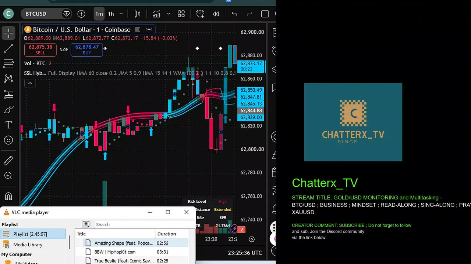The image size is (471, 264).
Task: Select the Vol · BTC indicator legend
Action: click(x=35, y=63)
